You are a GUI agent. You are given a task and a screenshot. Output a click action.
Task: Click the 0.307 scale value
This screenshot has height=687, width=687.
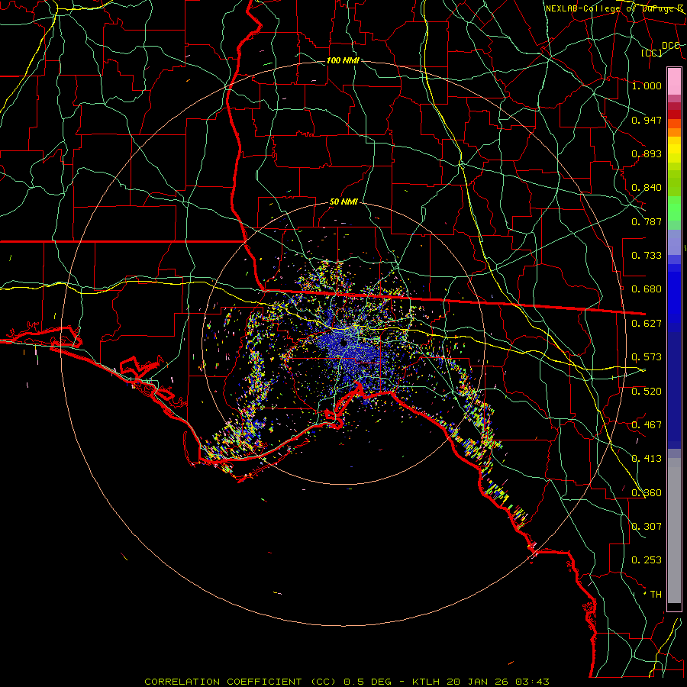pos(647,526)
